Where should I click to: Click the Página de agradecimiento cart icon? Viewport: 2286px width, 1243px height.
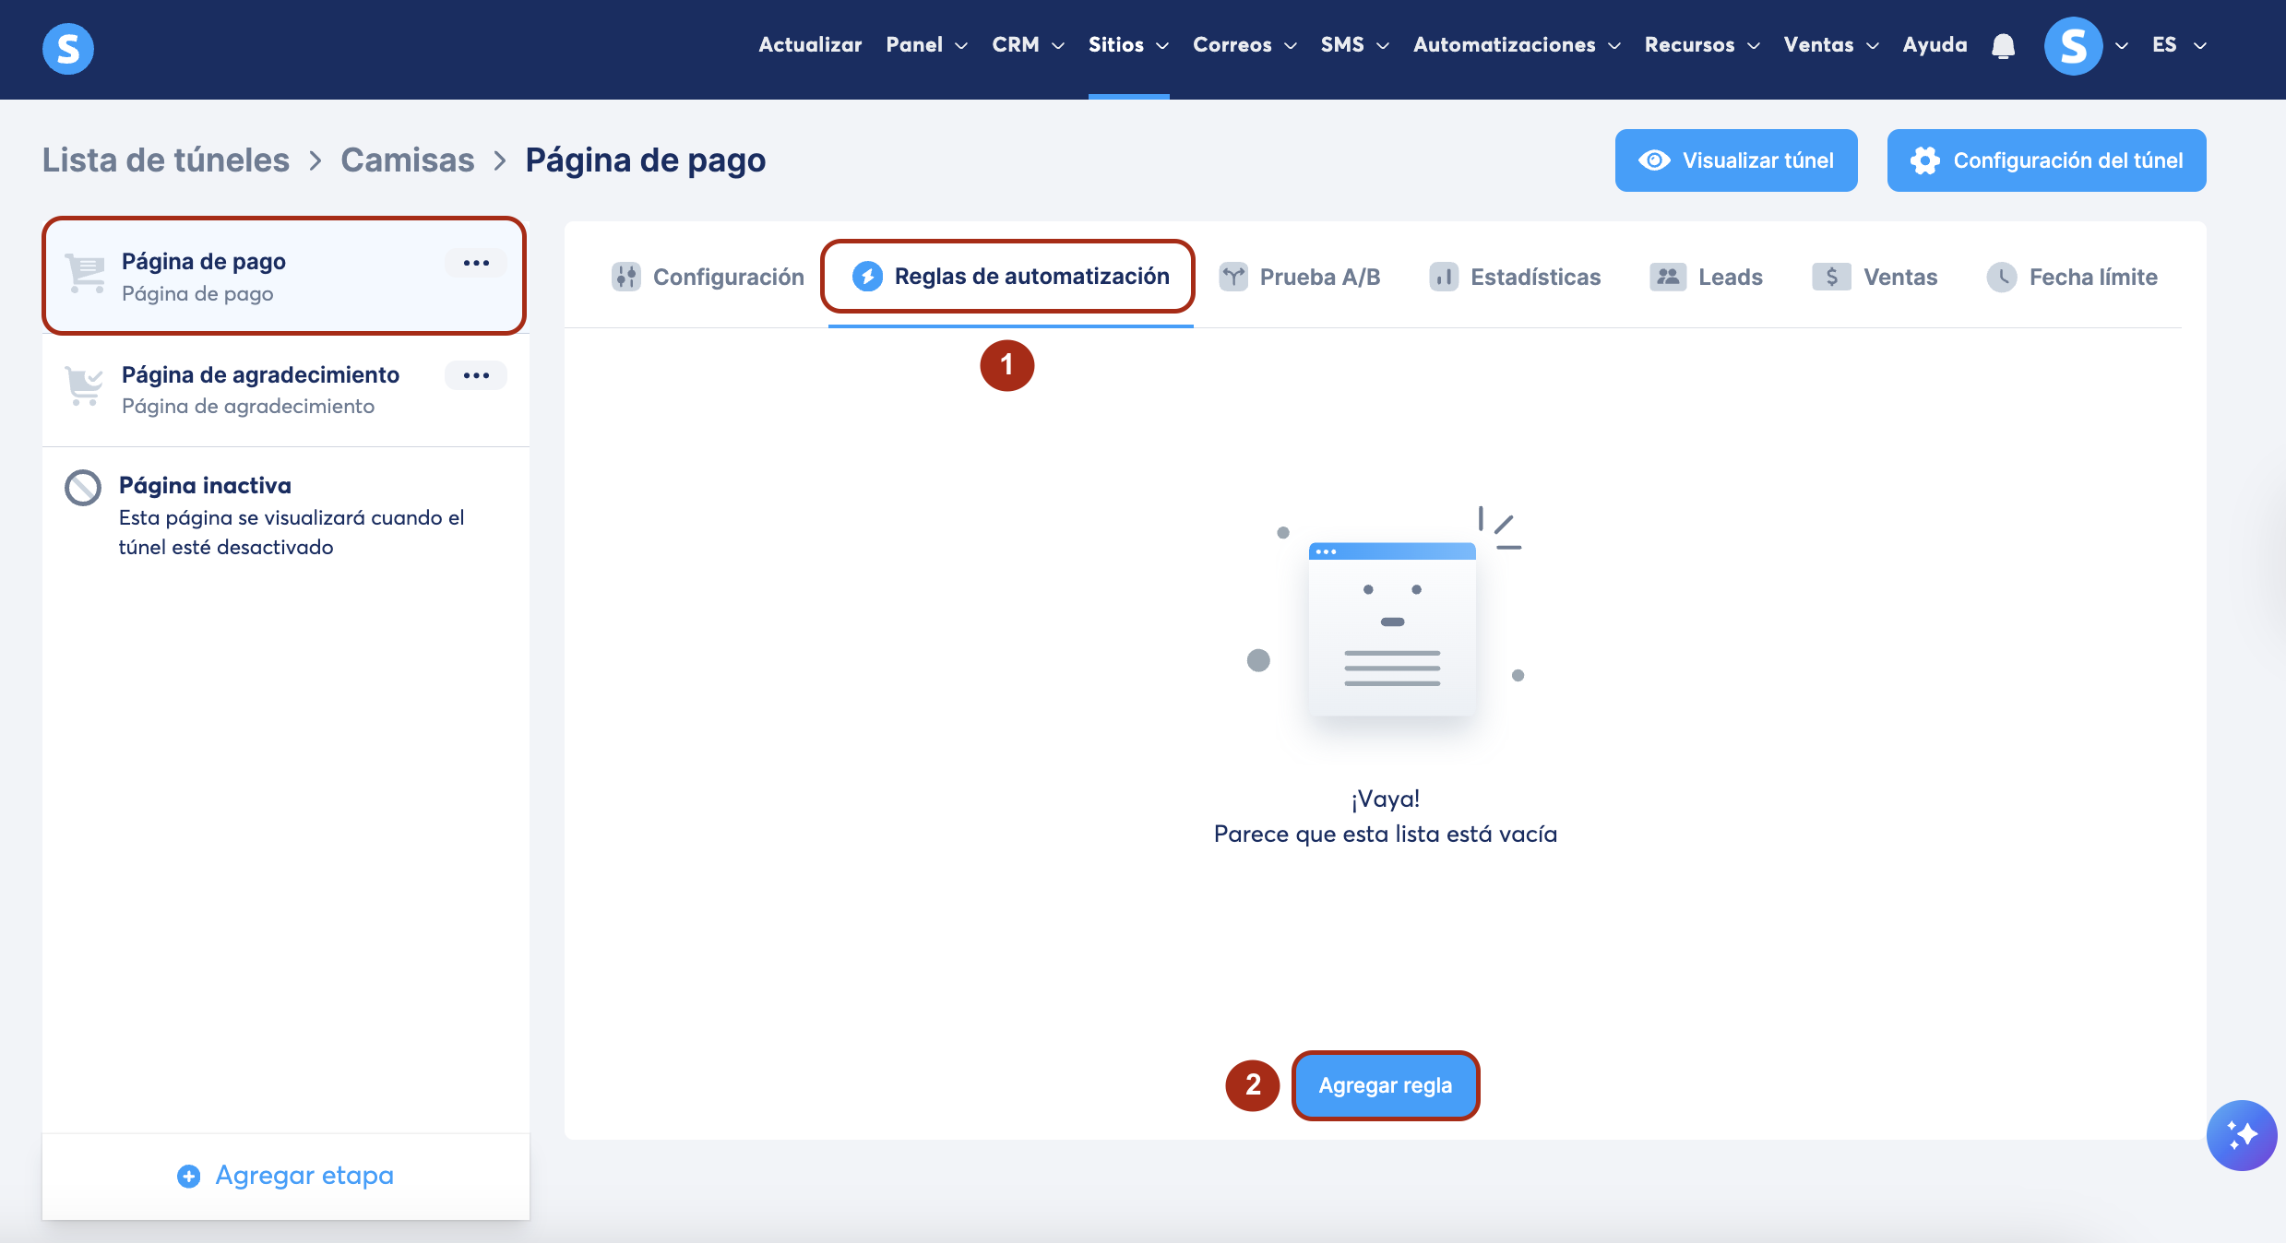(84, 385)
